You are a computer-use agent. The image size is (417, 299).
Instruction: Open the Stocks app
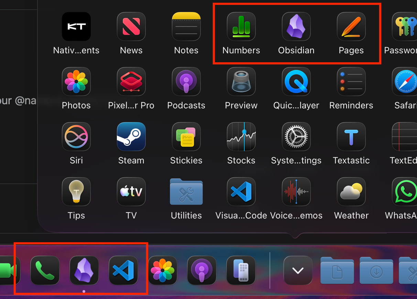click(x=241, y=137)
